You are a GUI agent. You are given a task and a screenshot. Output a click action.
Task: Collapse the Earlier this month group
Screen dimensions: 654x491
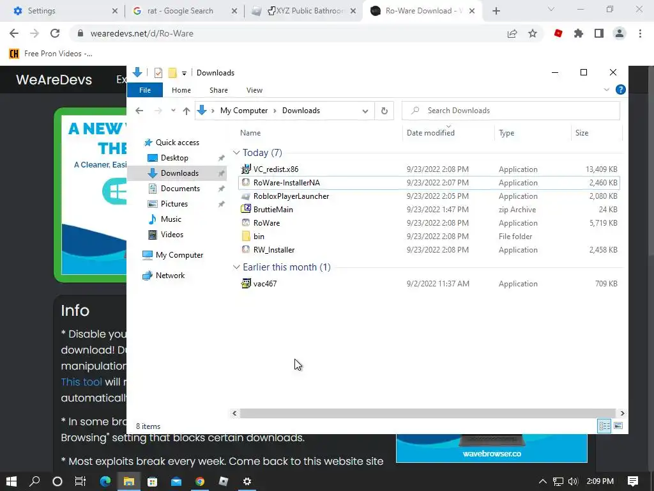point(236,267)
